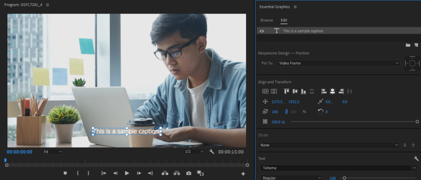Open the Button Editor plus icon

pos(243,174)
